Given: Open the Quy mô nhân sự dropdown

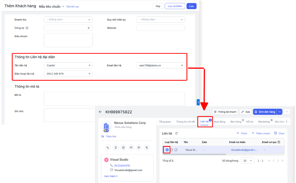Looking at the screenshot, I should (x=161, y=19).
